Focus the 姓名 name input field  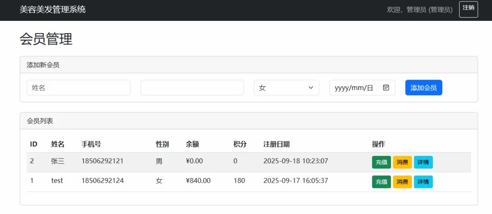pos(78,88)
